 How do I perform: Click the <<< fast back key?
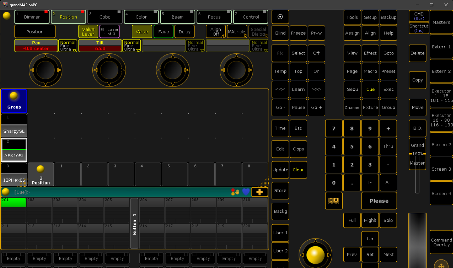280,89
